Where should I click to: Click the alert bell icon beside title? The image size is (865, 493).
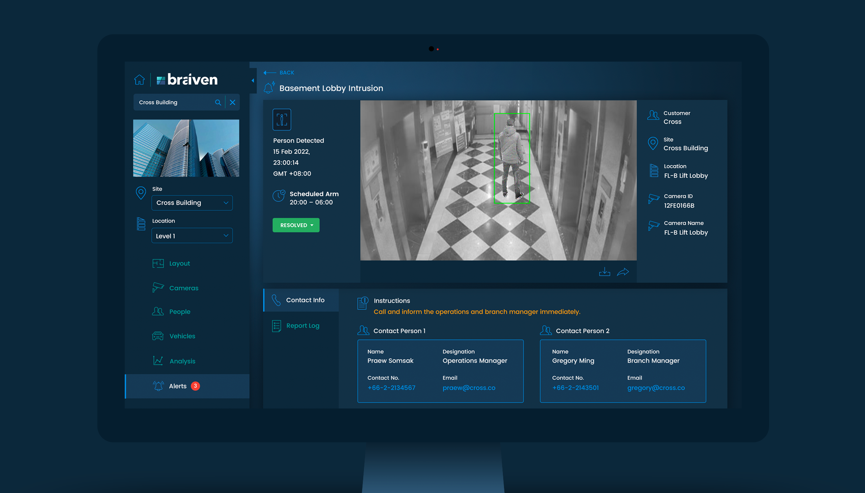(269, 88)
